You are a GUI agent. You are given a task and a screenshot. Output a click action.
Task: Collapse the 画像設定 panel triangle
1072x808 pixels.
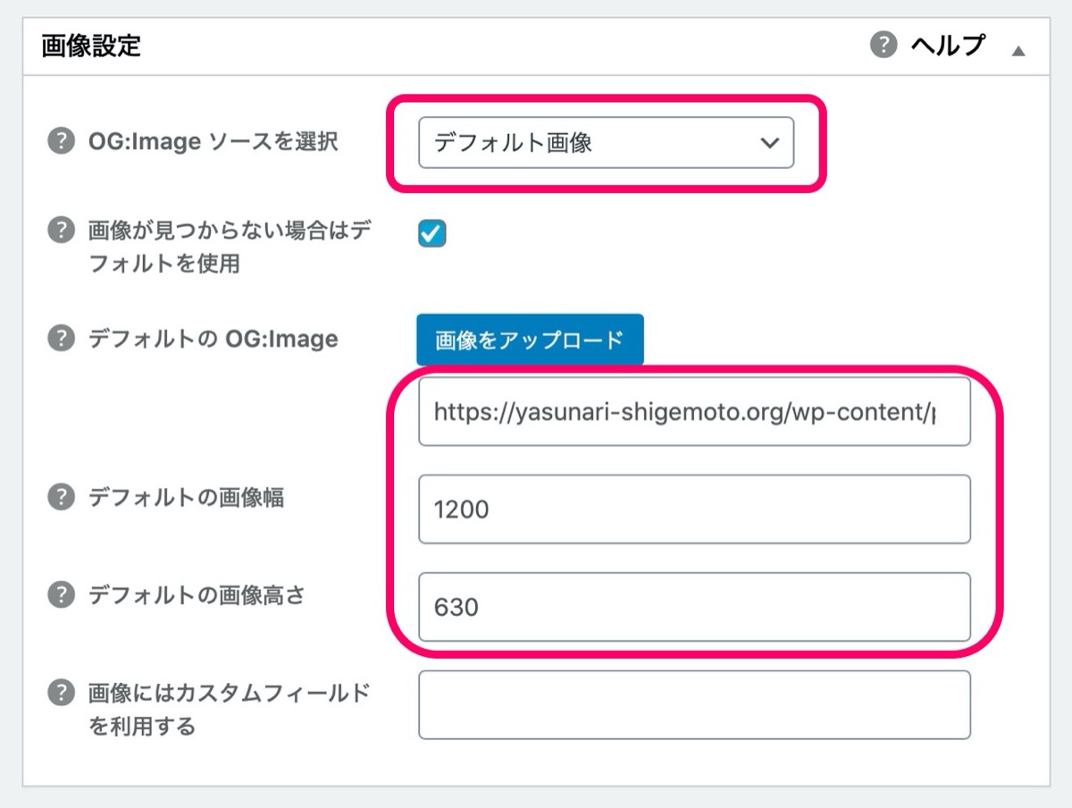tap(1018, 51)
